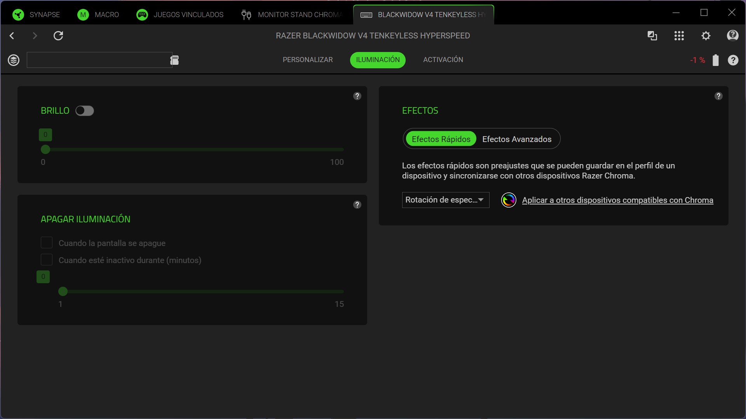Open the modules grid icon
The width and height of the screenshot is (746, 419).
(x=679, y=36)
